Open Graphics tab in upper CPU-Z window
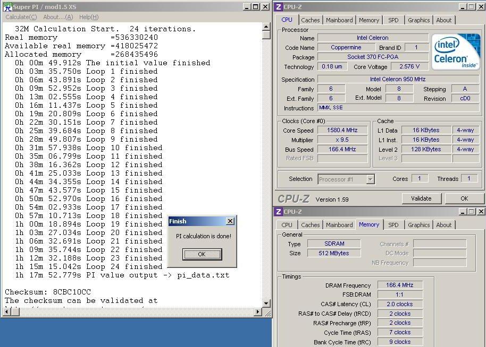The height and width of the screenshot is (347, 486). pyautogui.click(x=419, y=20)
